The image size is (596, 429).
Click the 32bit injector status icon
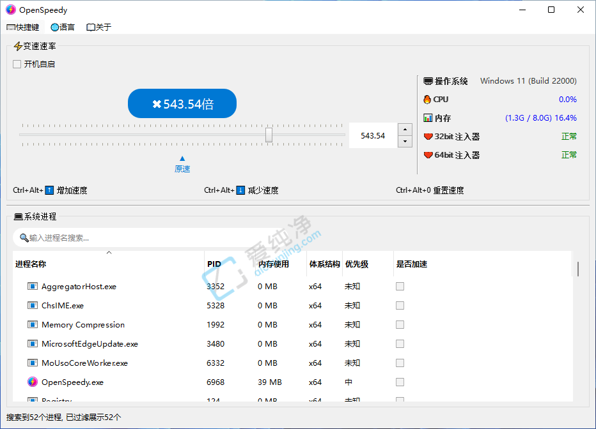pyautogui.click(x=428, y=137)
